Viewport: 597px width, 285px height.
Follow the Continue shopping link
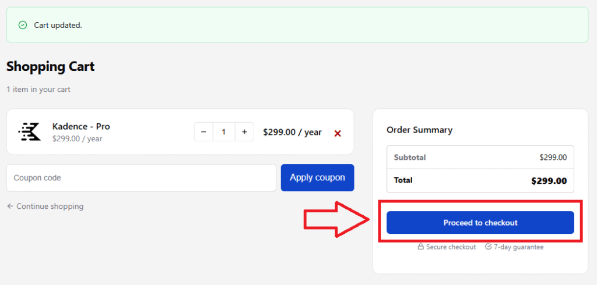click(50, 206)
